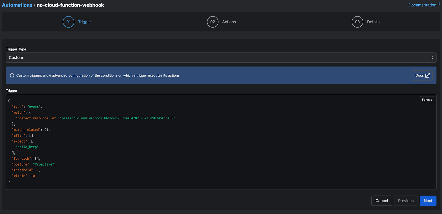Switch to the Actions step

pyautogui.click(x=229, y=22)
